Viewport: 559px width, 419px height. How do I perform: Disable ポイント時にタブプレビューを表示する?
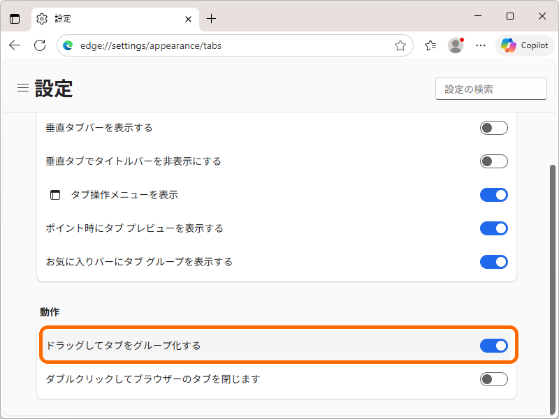tap(493, 228)
